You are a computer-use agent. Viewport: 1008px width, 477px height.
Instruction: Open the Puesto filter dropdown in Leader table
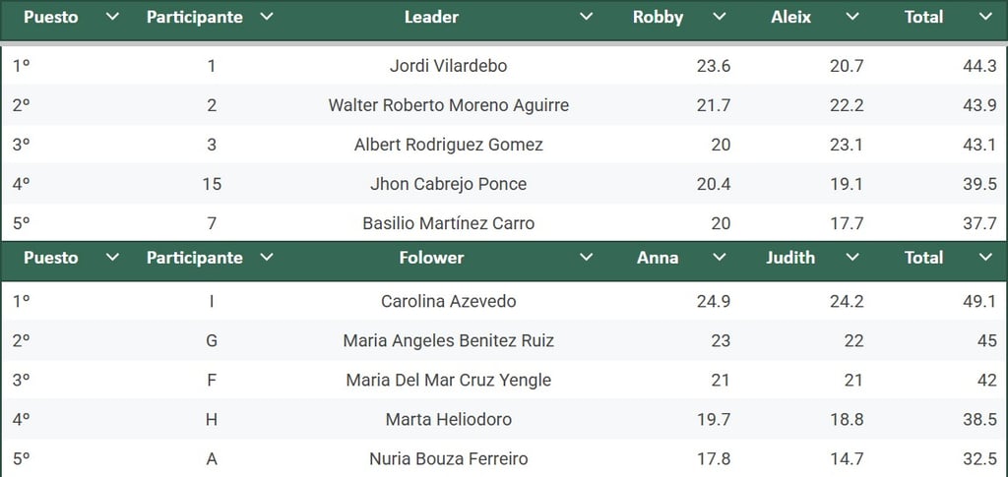112,17
